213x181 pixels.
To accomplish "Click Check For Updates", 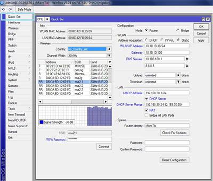I will [174, 133].
